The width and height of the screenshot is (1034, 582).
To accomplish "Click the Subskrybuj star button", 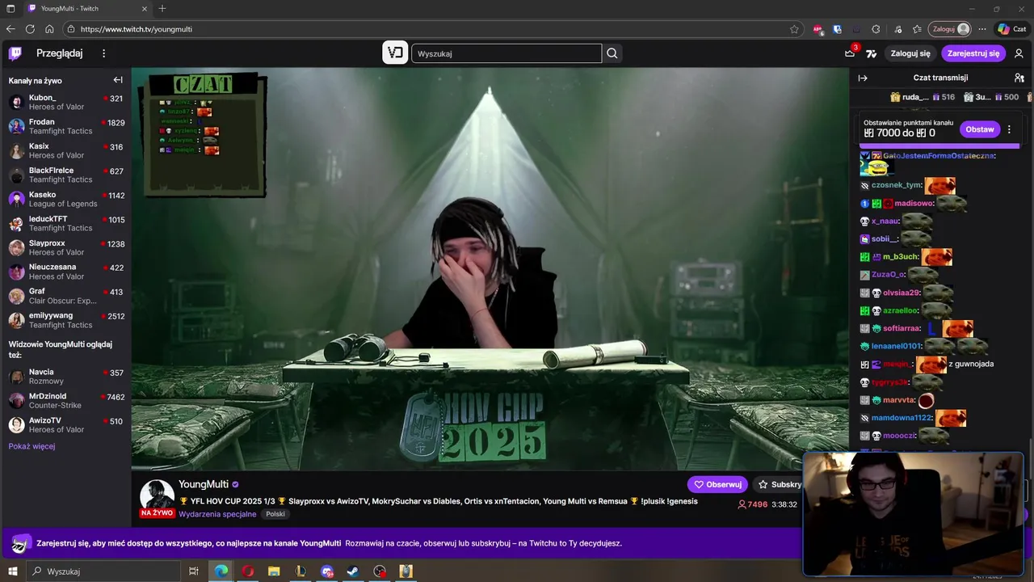I will (x=779, y=484).
